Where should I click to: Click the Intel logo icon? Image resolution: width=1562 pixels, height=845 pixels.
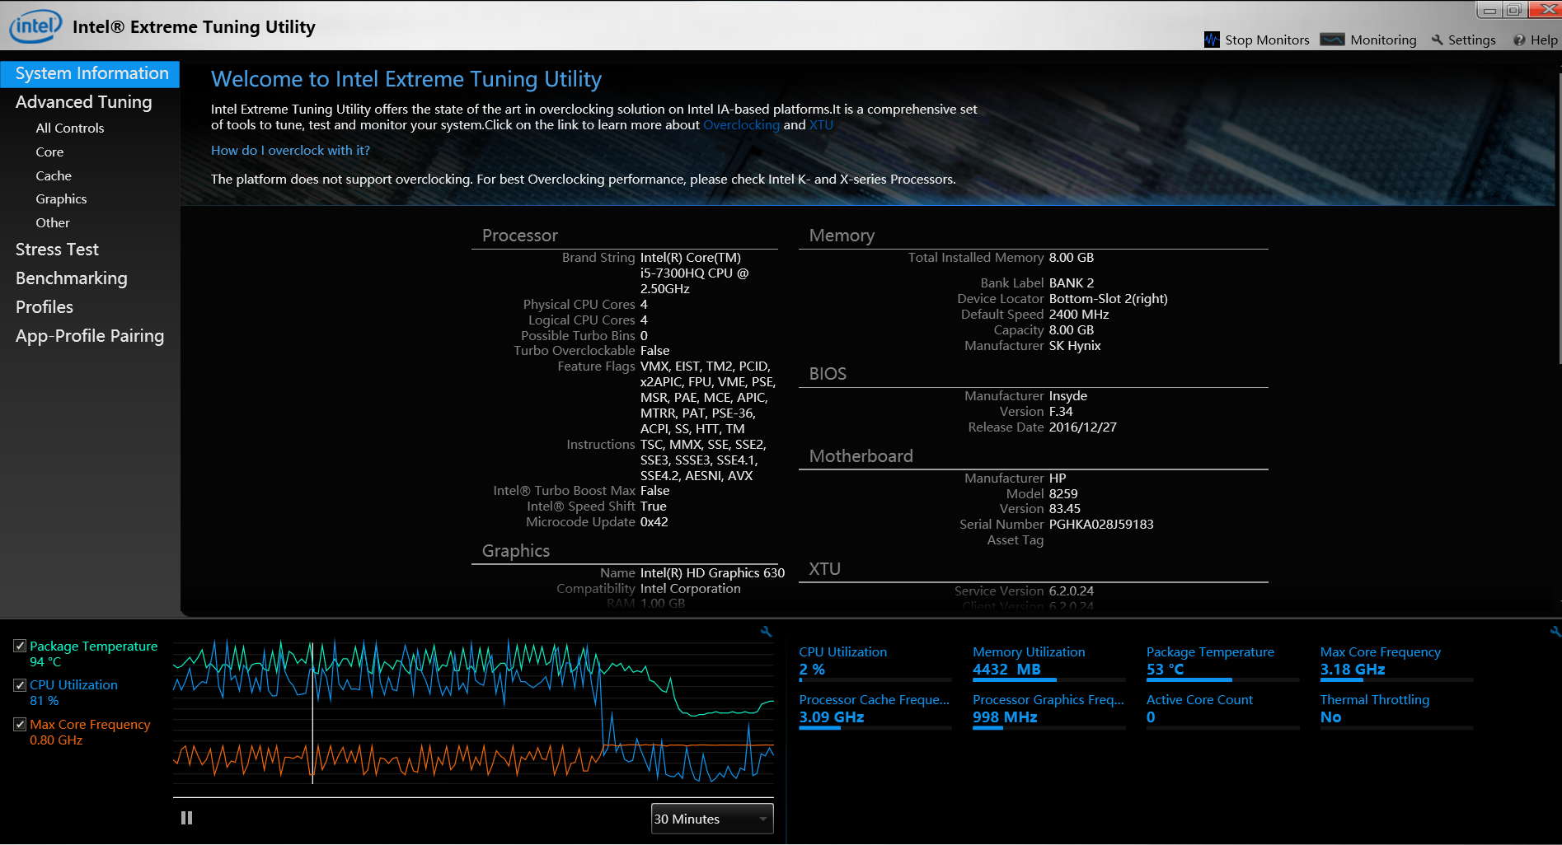(35, 26)
